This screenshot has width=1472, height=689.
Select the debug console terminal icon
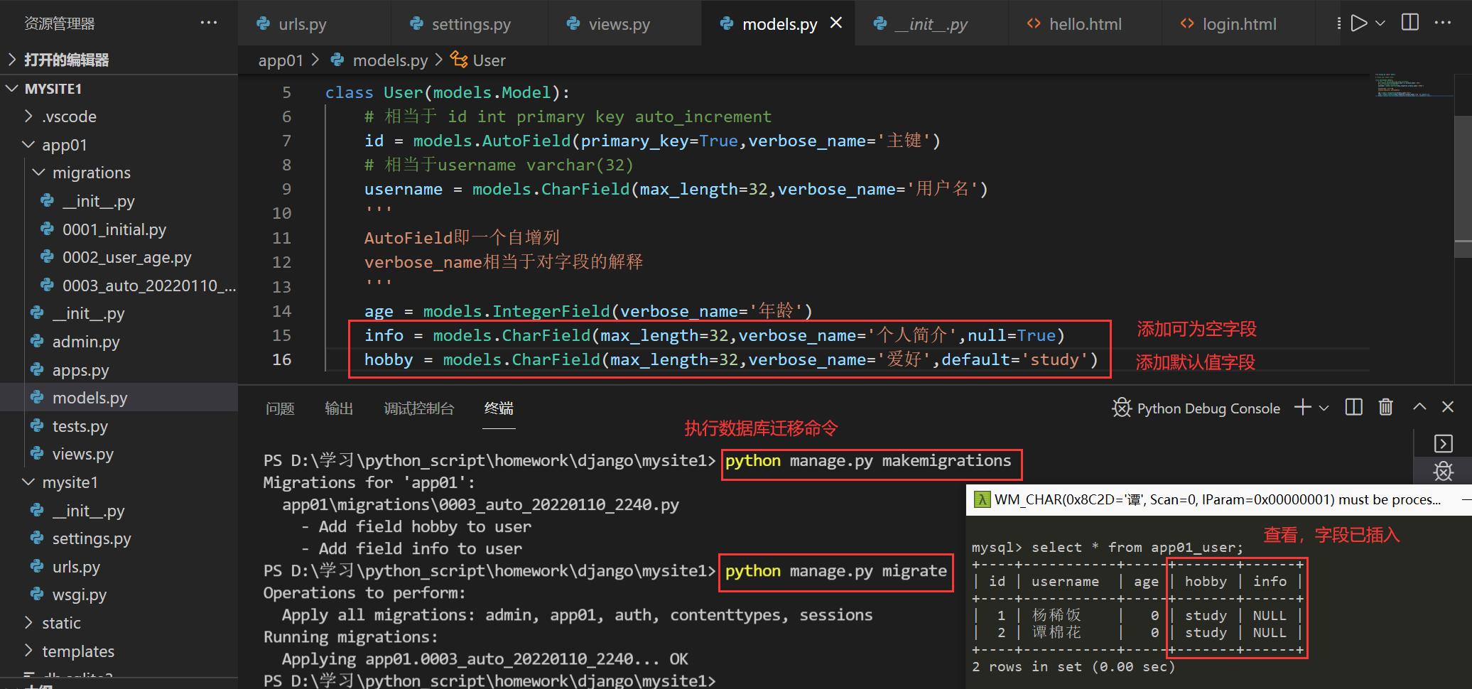tap(1443, 471)
